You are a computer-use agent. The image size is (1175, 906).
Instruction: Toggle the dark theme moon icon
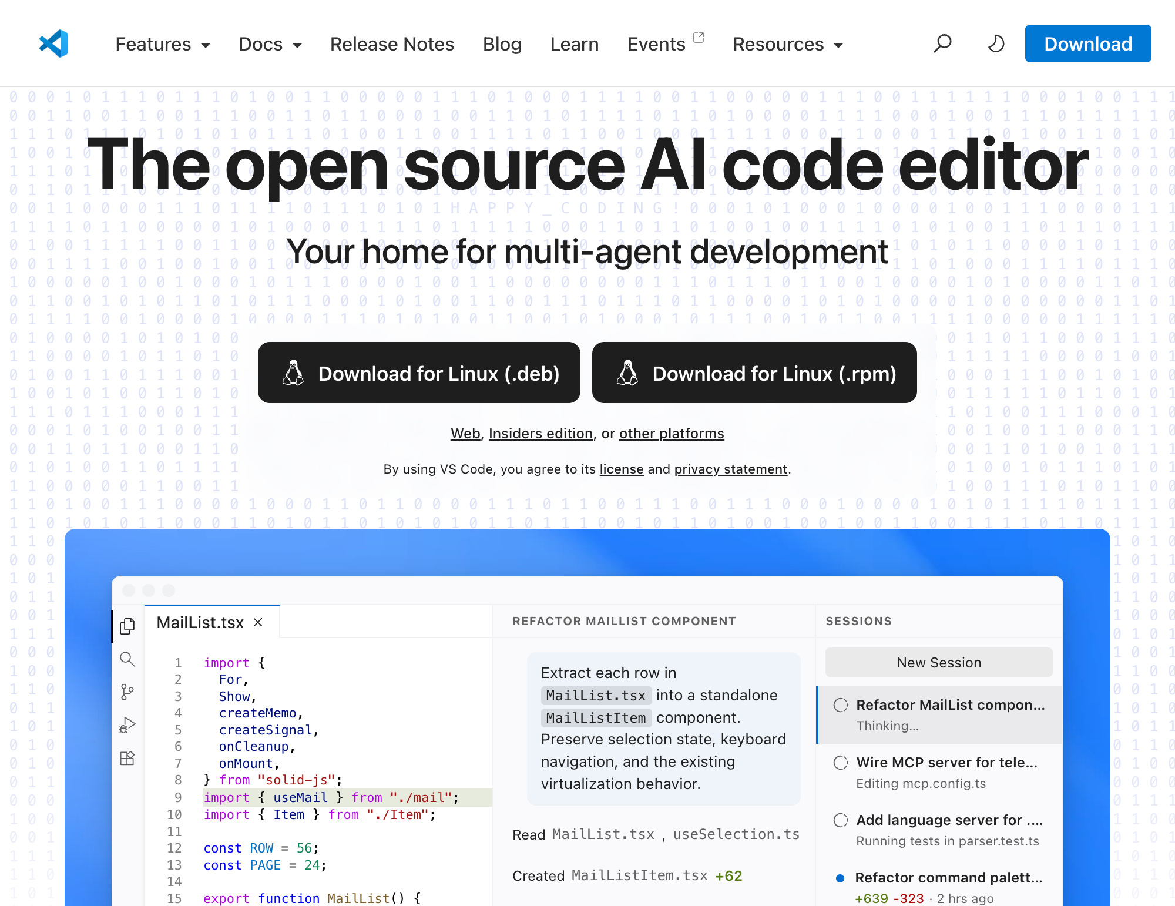[996, 43]
